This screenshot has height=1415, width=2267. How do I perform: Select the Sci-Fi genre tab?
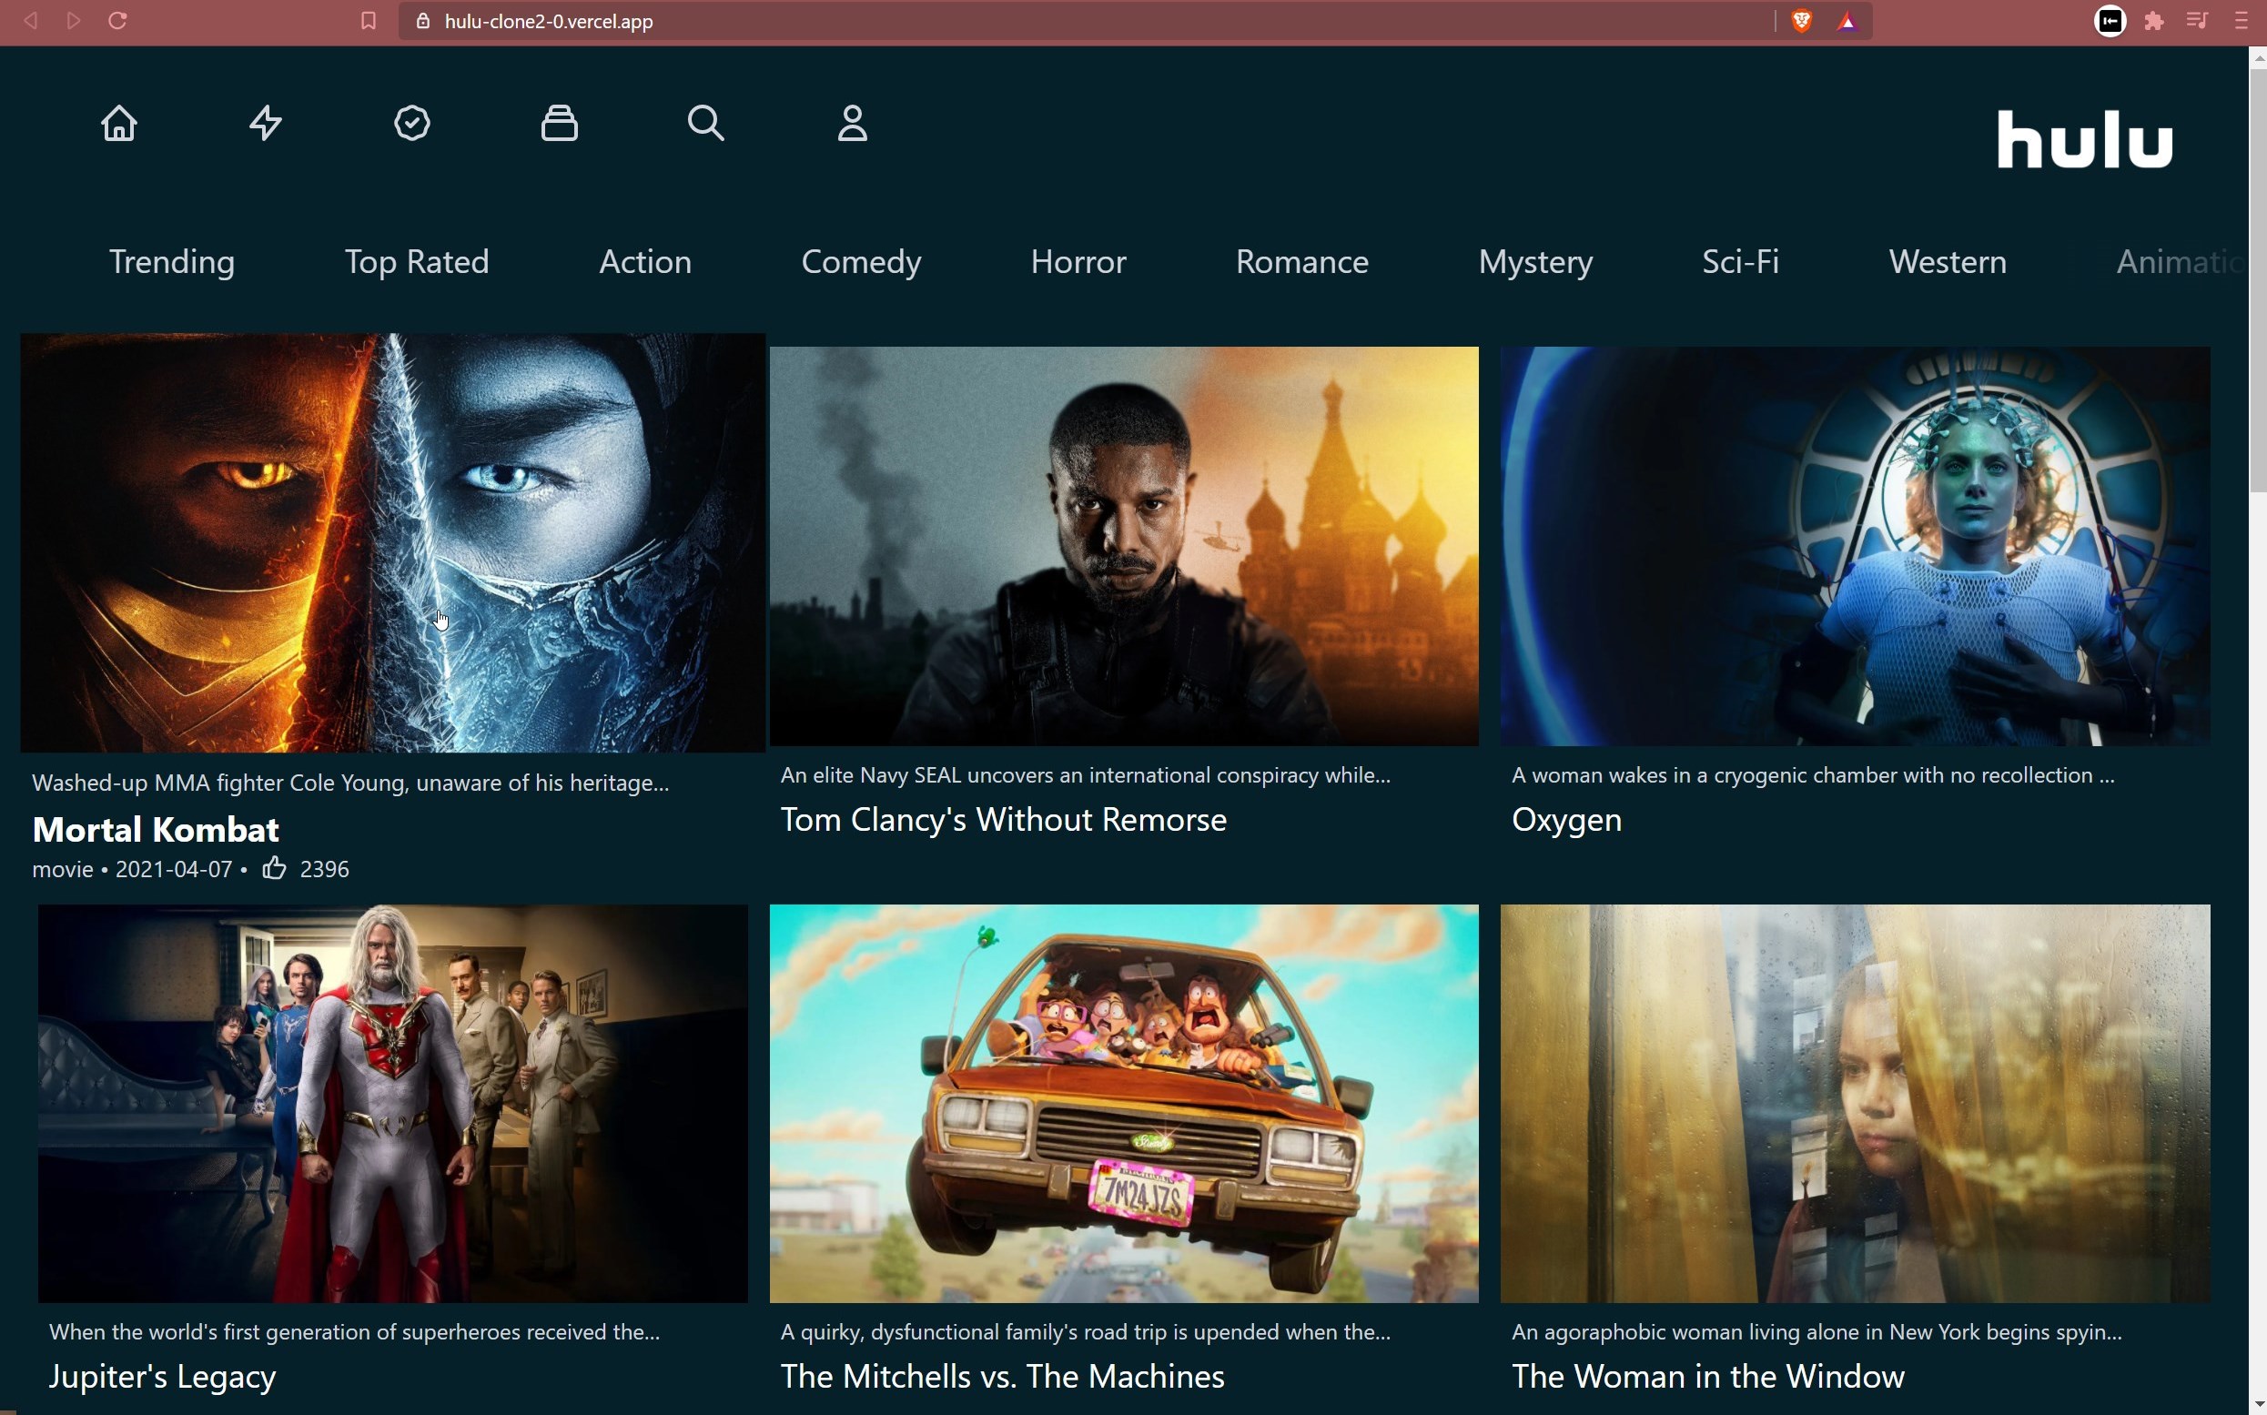[x=1740, y=262]
